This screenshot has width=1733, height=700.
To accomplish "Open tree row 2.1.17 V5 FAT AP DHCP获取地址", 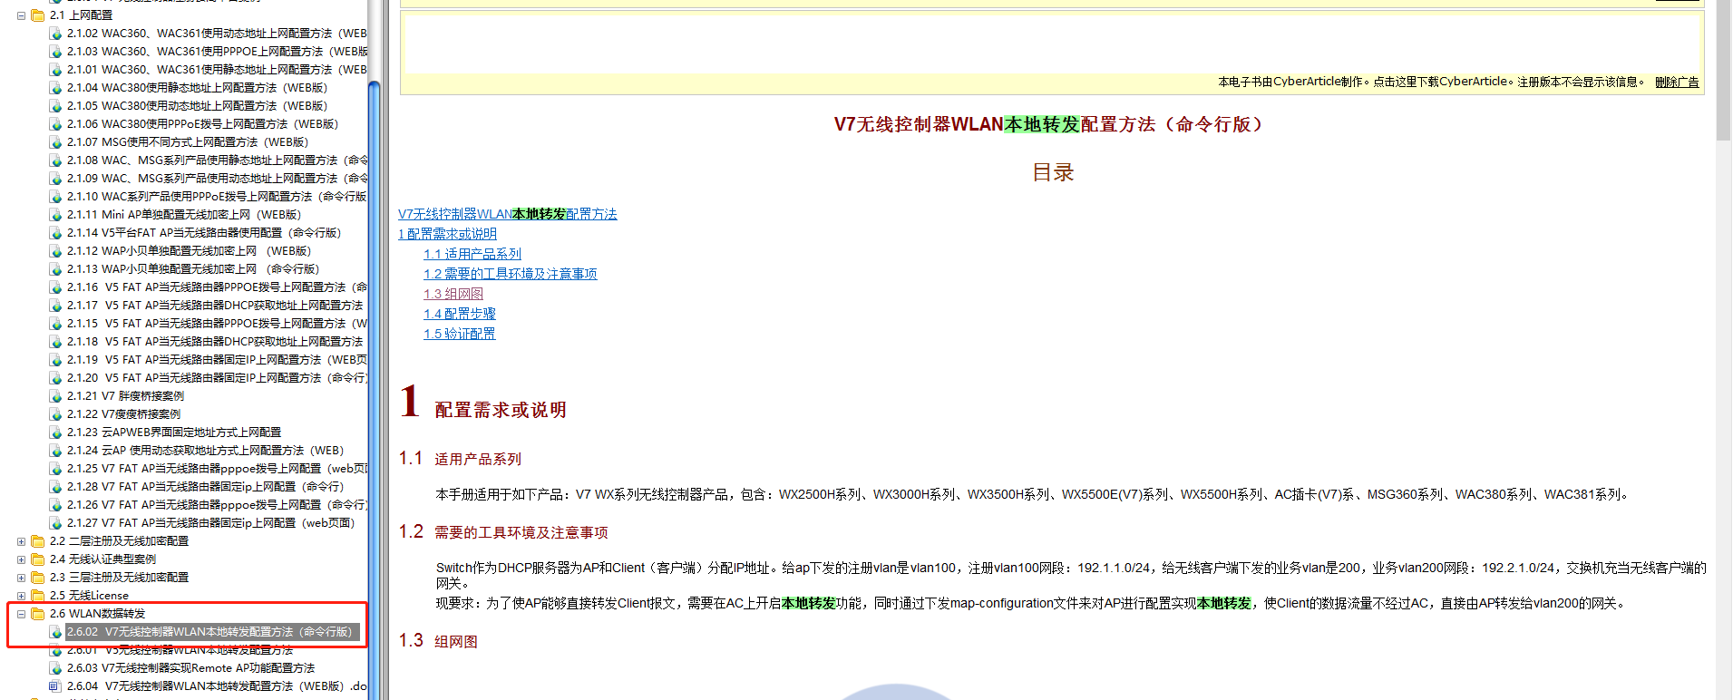I will pyautogui.click(x=215, y=306).
